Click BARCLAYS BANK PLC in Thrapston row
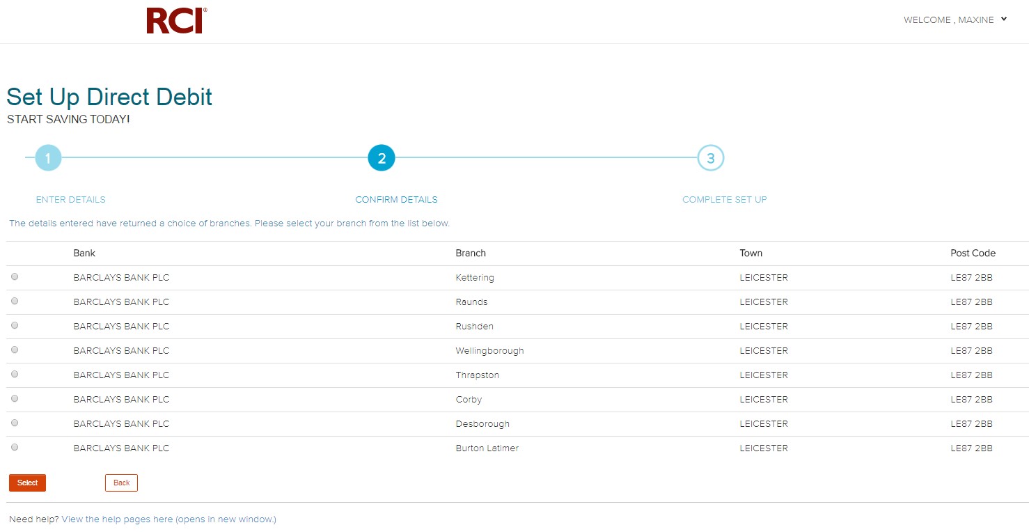 121,375
